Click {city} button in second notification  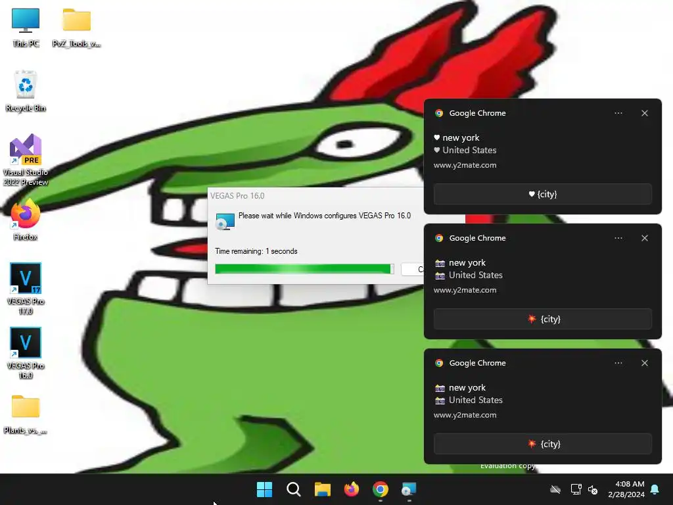point(542,319)
